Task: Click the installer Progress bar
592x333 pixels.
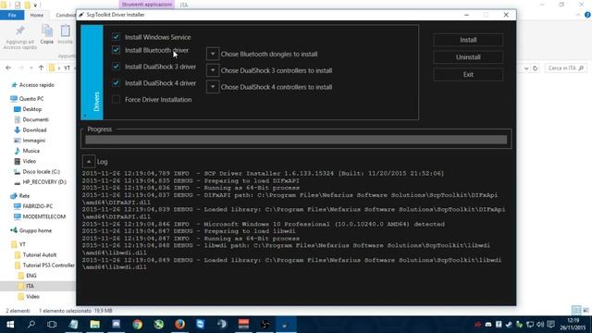Action: pos(296,140)
